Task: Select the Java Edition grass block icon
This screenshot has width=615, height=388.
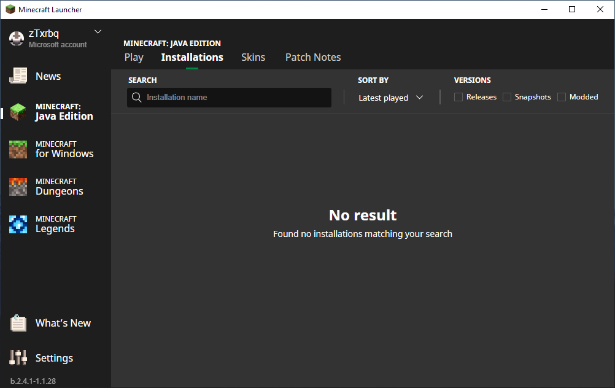Action: point(18,112)
